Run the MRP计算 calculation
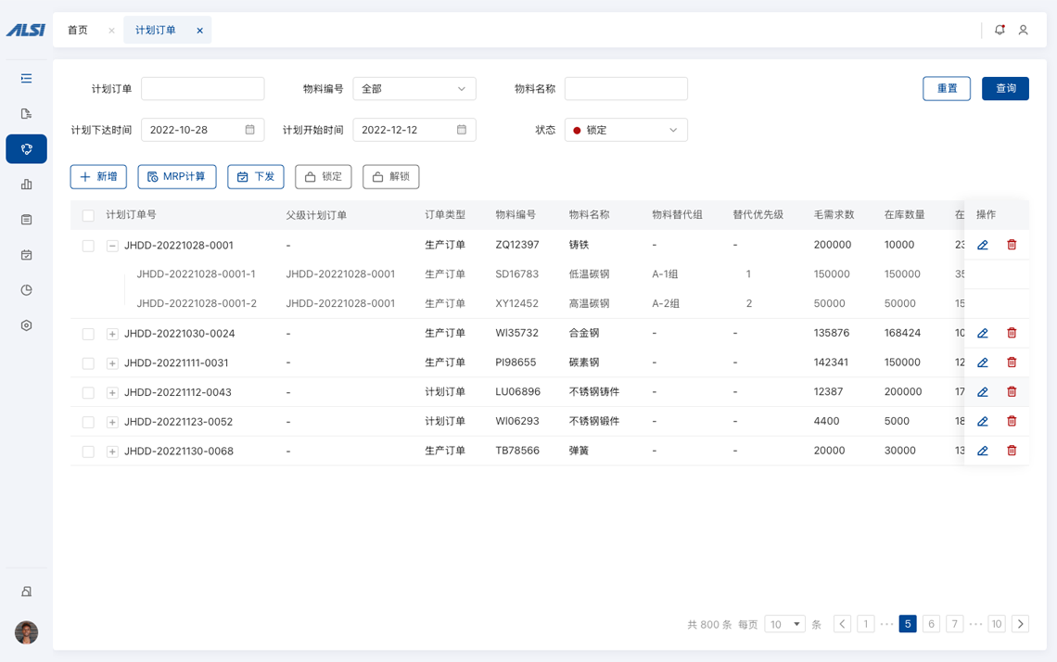1057x662 pixels. tap(177, 176)
